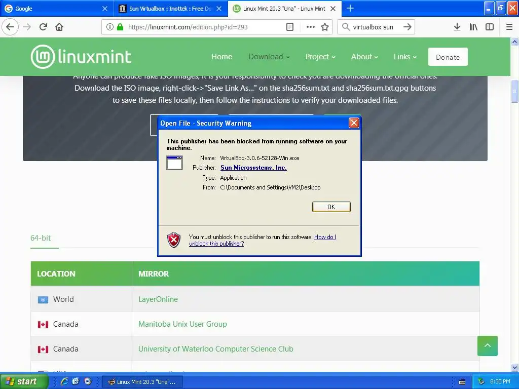The image size is (519, 389).
Task: Close the Linux Mint 20.3 tab
Action: pos(333,9)
